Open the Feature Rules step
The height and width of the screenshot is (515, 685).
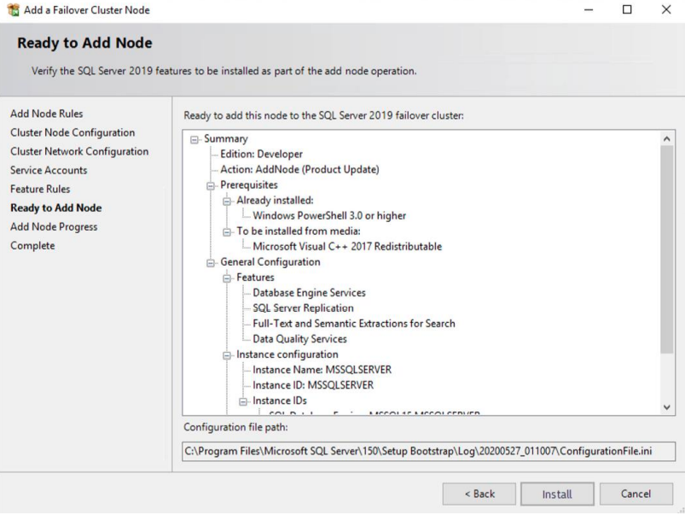click(40, 189)
